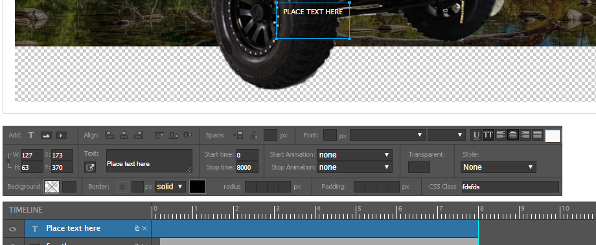Add a new image layer
Viewport: 596px width, 245px height.
click(x=47, y=135)
